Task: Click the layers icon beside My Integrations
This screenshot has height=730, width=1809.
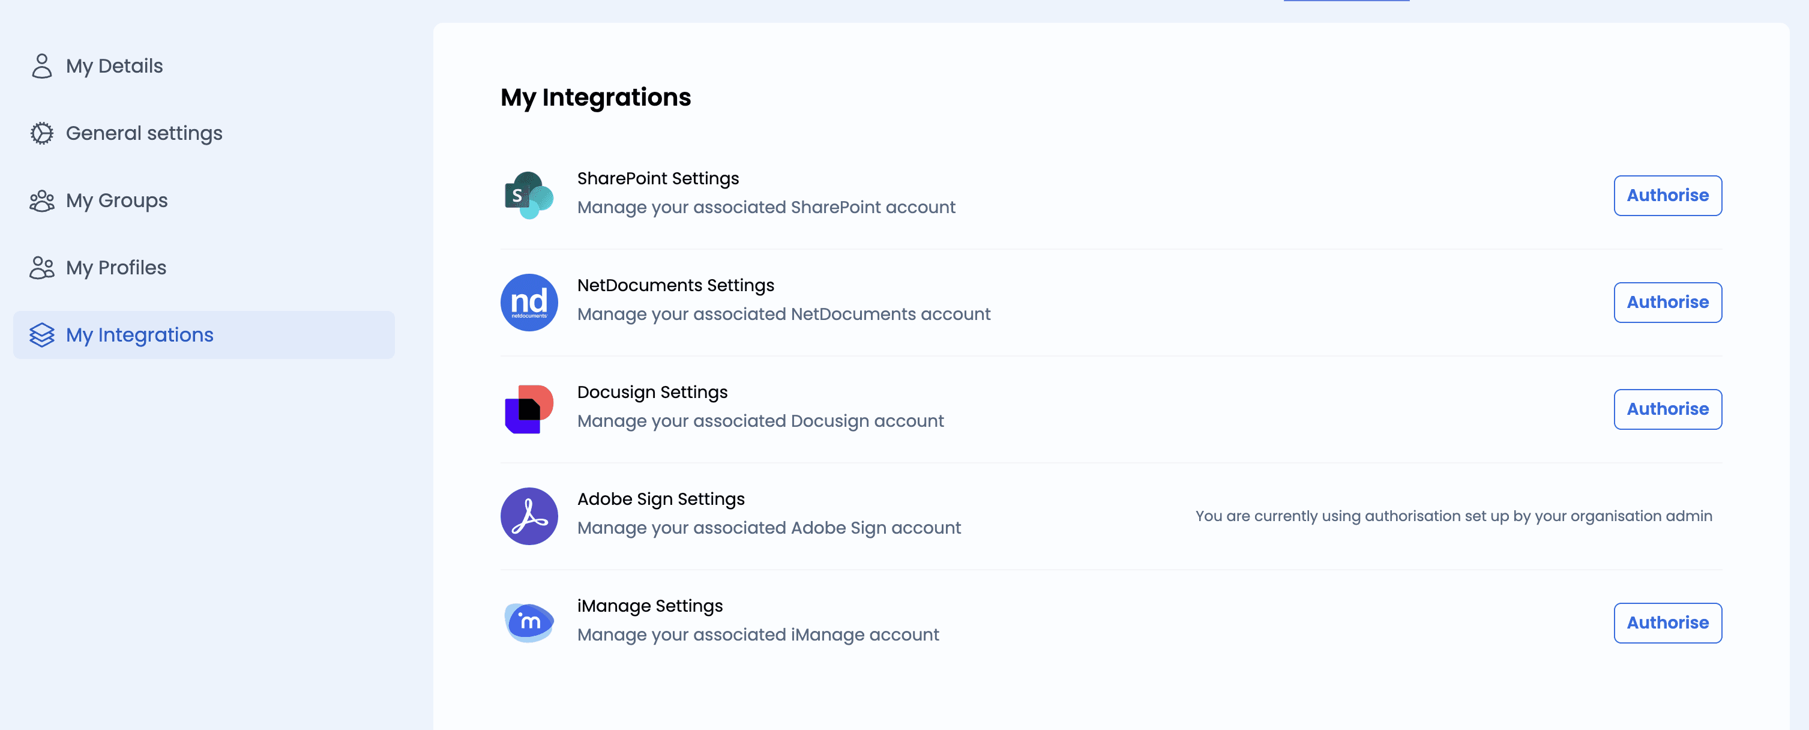Action: point(42,335)
